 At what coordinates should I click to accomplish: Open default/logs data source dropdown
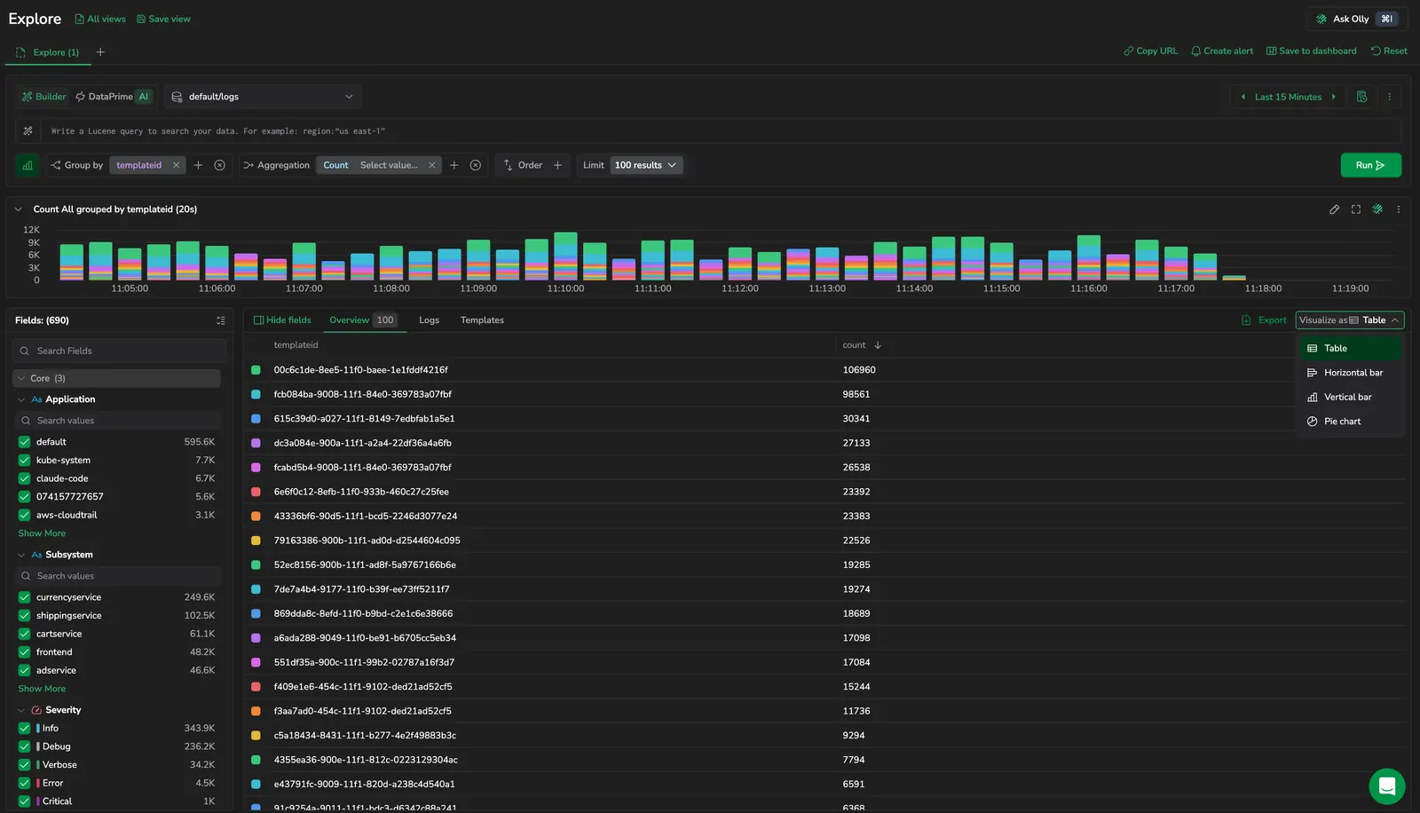[x=263, y=97]
